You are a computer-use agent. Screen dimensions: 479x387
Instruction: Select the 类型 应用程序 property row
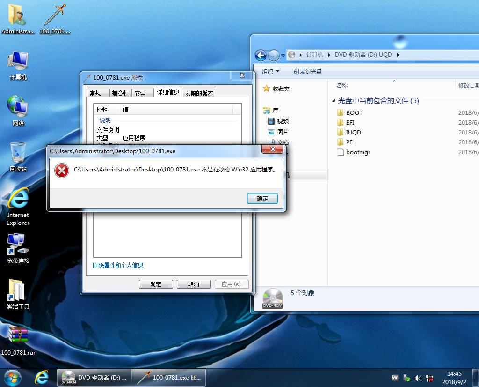click(x=167, y=138)
